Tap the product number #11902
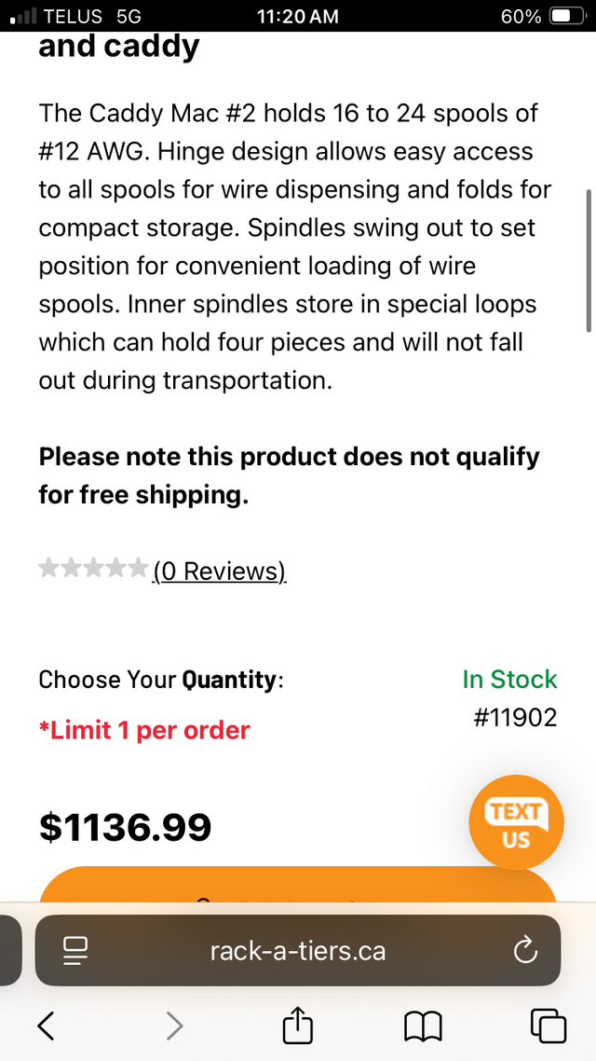596x1061 pixels. (x=515, y=717)
